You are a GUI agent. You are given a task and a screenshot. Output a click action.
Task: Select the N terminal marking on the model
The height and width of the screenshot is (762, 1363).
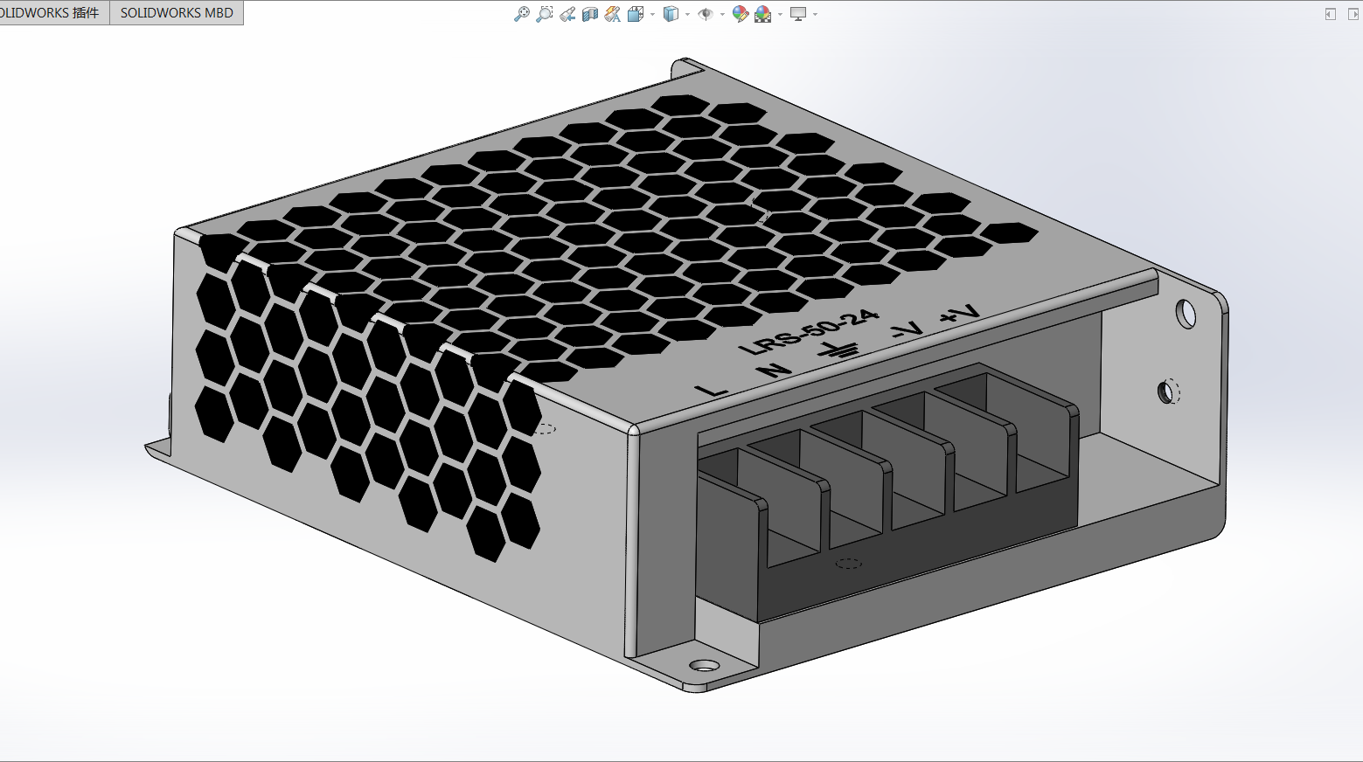pos(774,370)
